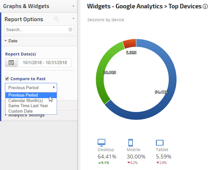Uncheck the Compare to Past checkbox
The image size is (210, 170).
pos(7,79)
